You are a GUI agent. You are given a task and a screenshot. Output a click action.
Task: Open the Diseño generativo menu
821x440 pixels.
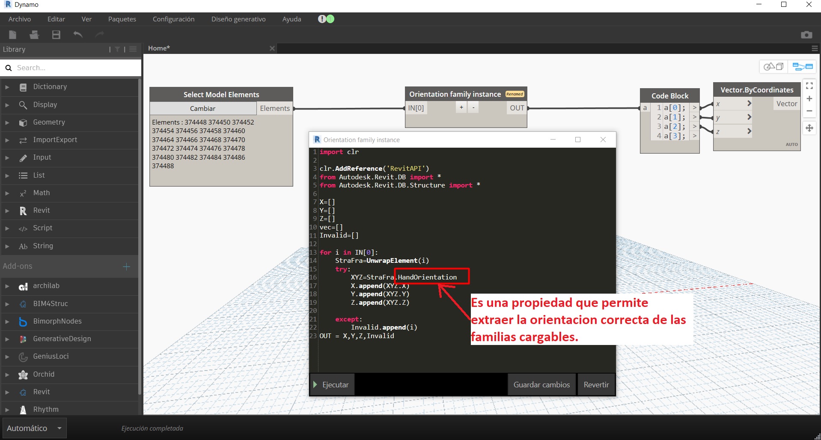(x=238, y=19)
